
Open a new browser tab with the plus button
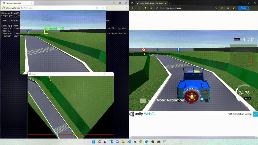click(170, 3)
